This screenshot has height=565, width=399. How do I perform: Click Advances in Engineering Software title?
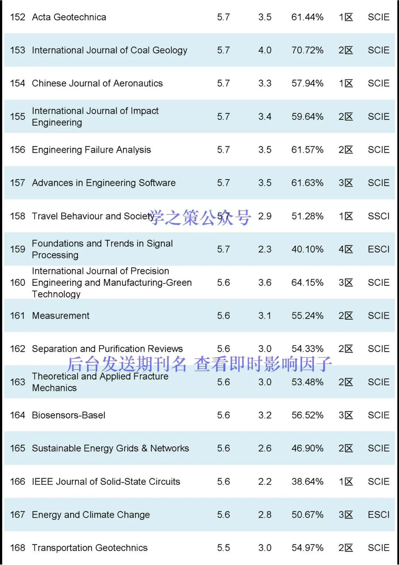pos(103,183)
